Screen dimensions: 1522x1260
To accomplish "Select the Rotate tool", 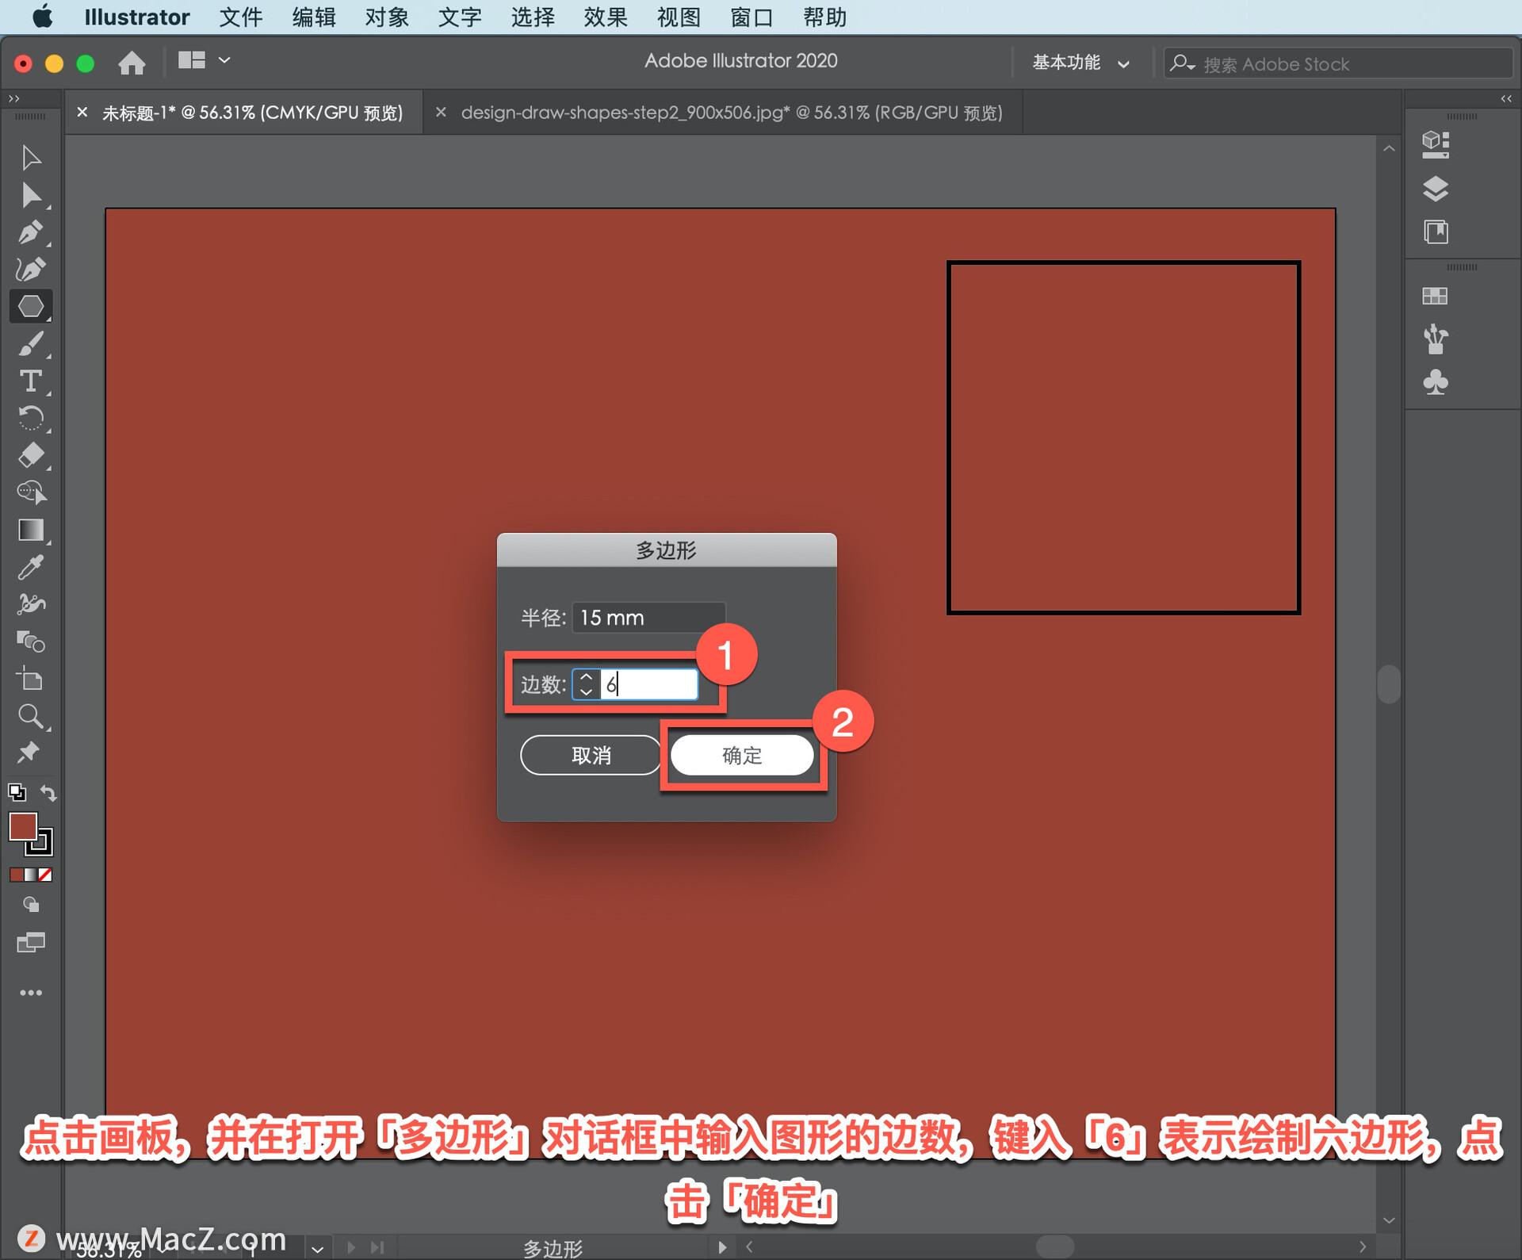I will (x=31, y=418).
